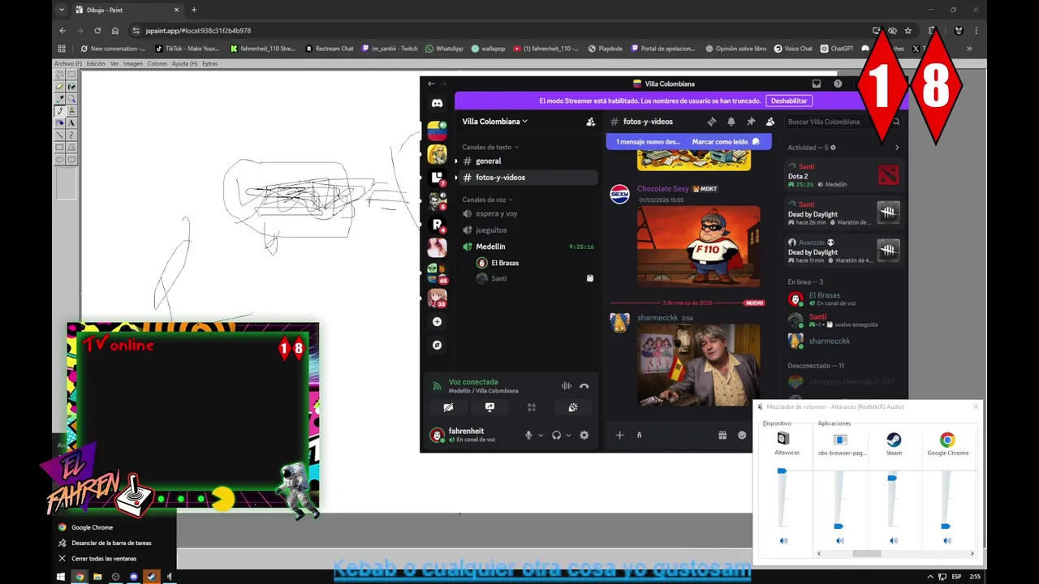Open TikTok bookmark in Chrome bar
The height and width of the screenshot is (584, 1039).
pos(188,49)
